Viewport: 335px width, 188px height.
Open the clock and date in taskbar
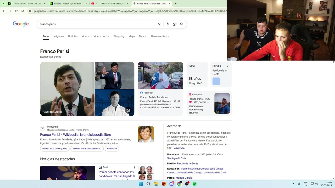327,184
